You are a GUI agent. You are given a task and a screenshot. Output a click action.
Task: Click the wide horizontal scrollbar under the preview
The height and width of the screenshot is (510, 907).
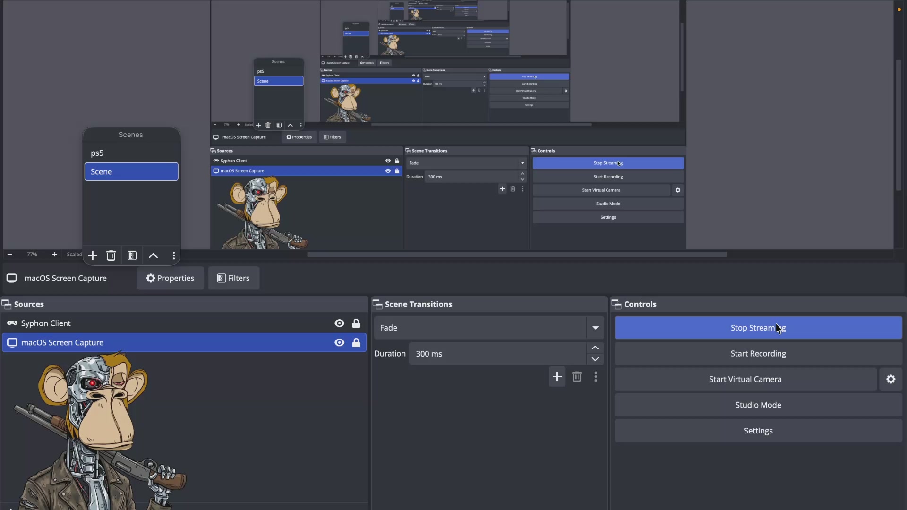517,255
